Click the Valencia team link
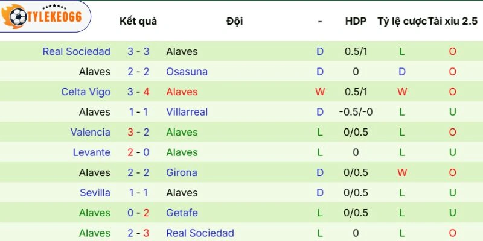Viewport: 483px width, 241px height. [x=90, y=132]
